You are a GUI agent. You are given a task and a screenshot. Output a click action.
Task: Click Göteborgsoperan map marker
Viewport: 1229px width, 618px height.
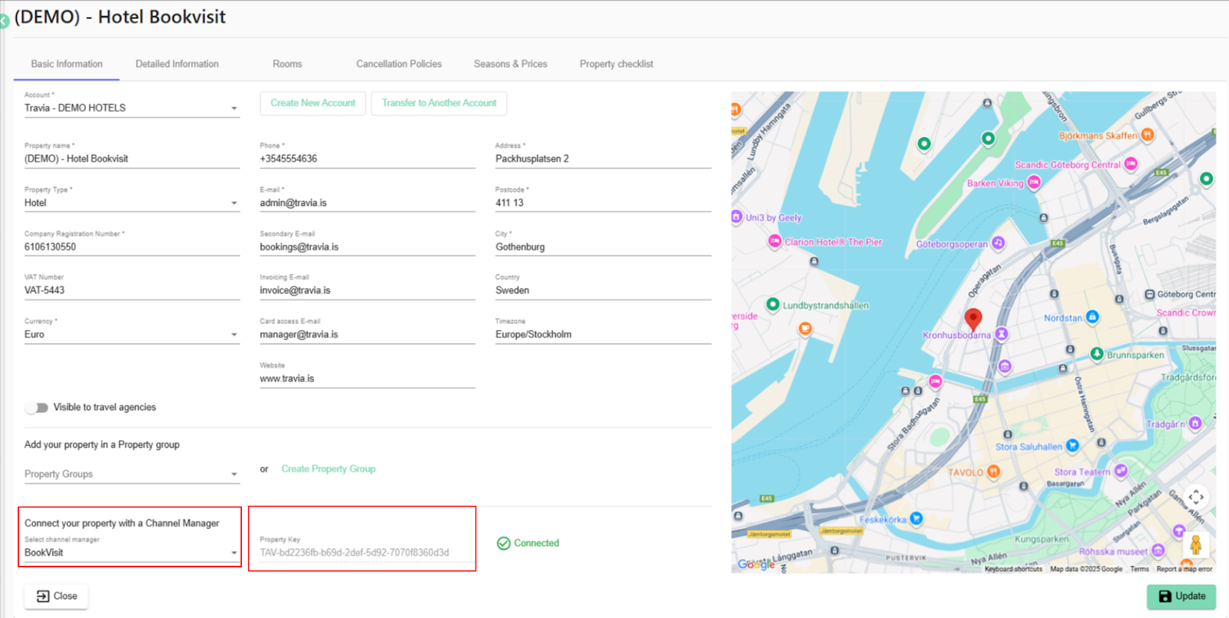tap(998, 243)
